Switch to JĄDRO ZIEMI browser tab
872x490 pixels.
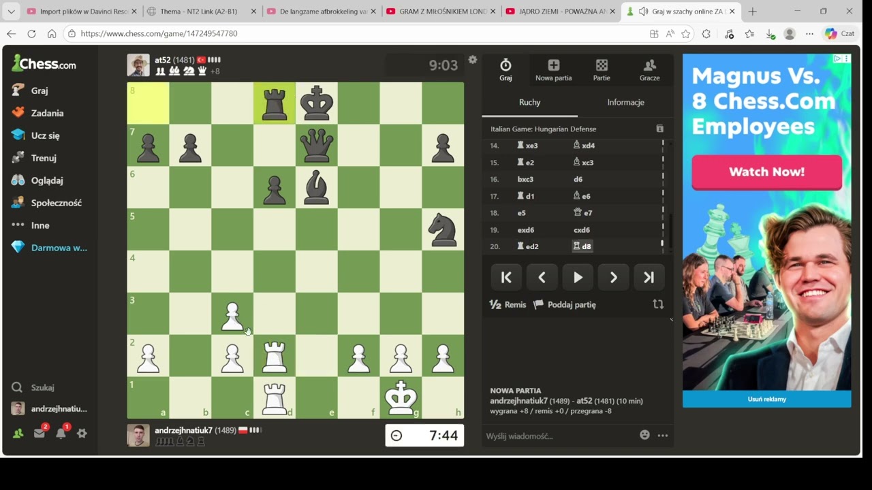pyautogui.click(x=561, y=12)
